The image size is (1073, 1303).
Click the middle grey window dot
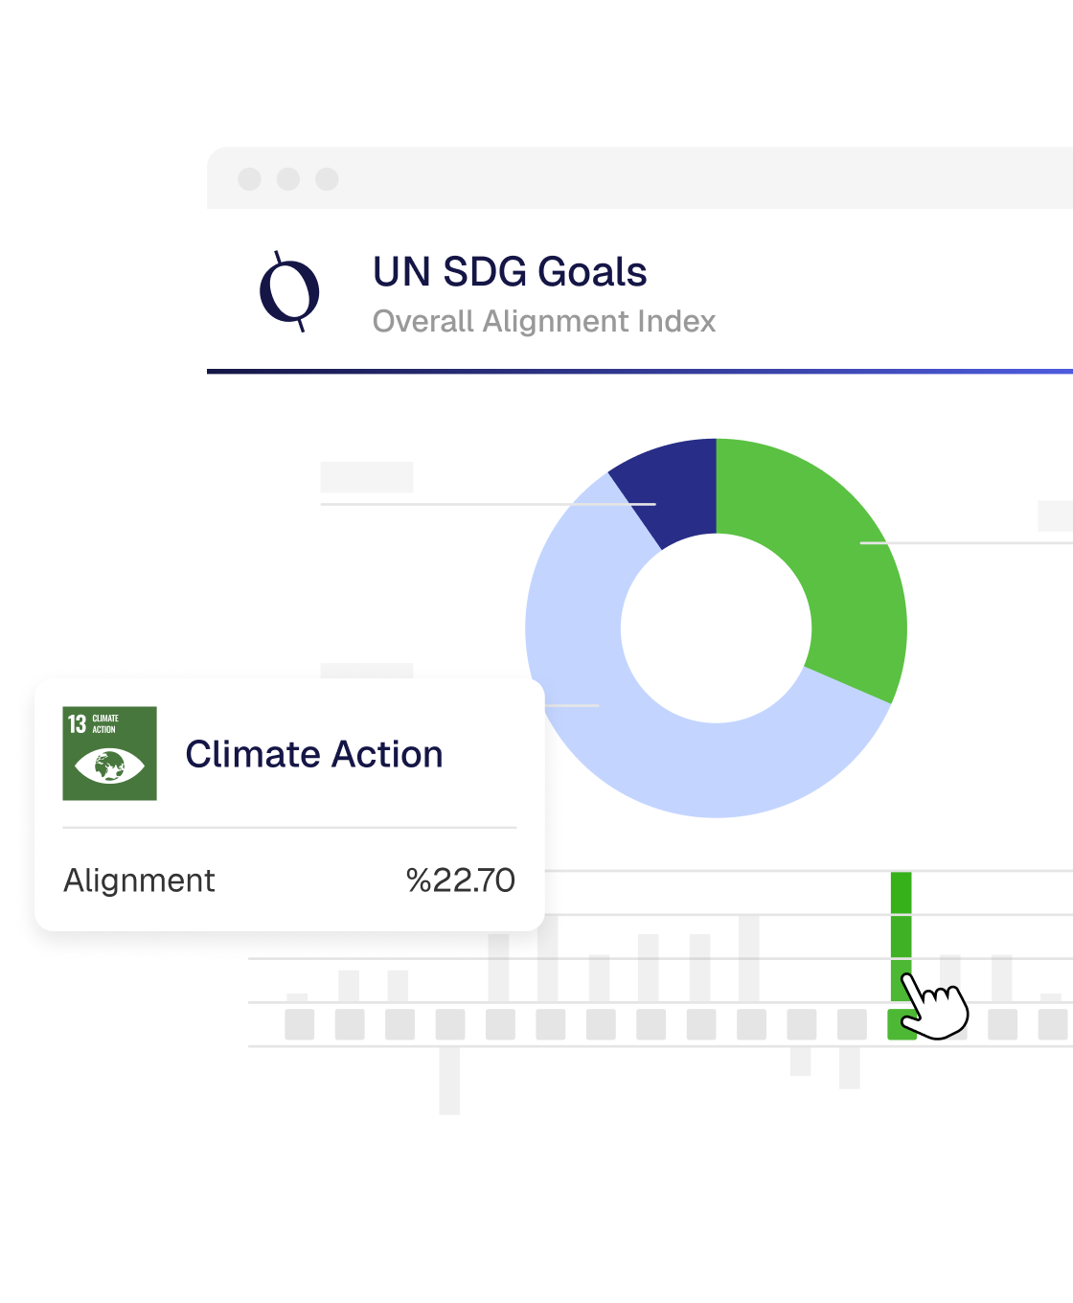point(288,179)
